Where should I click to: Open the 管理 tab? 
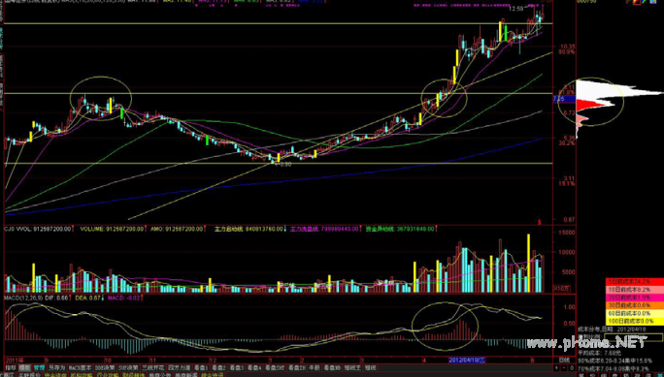(x=39, y=367)
